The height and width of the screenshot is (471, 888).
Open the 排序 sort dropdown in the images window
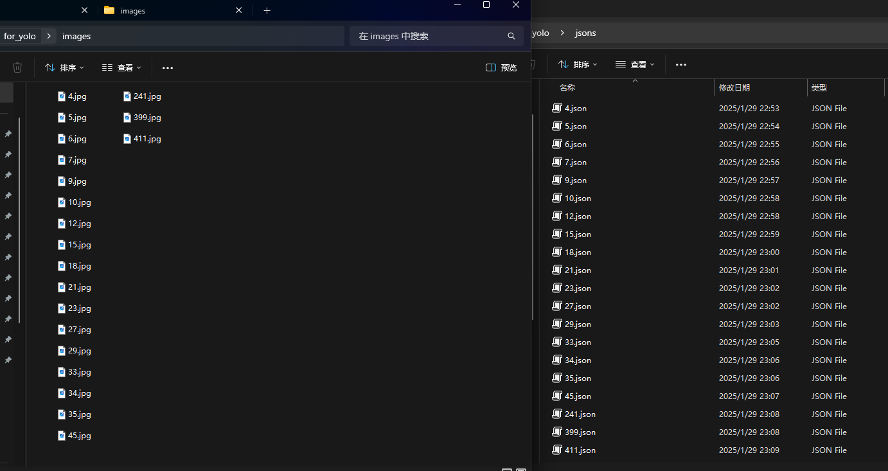tap(64, 67)
